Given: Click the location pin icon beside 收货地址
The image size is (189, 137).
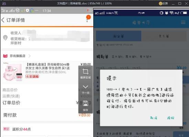Looking at the screenshot, I should coord(5,38).
